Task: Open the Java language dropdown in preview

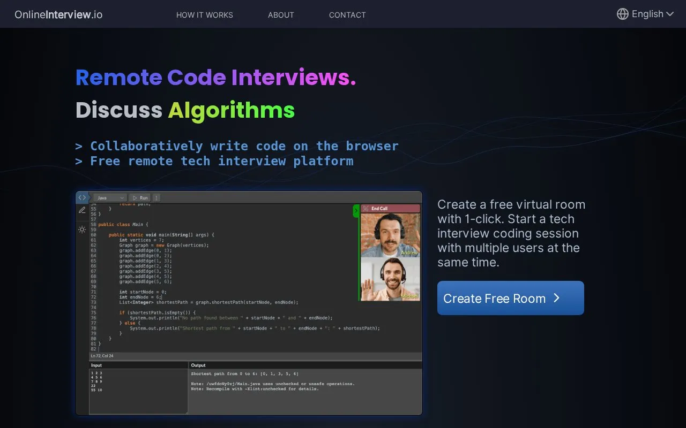Action: [x=110, y=197]
